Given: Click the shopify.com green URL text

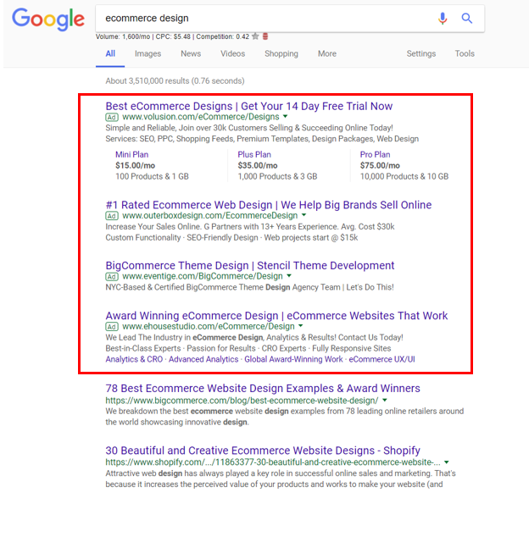Looking at the screenshot, I should pyautogui.click(x=273, y=462).
